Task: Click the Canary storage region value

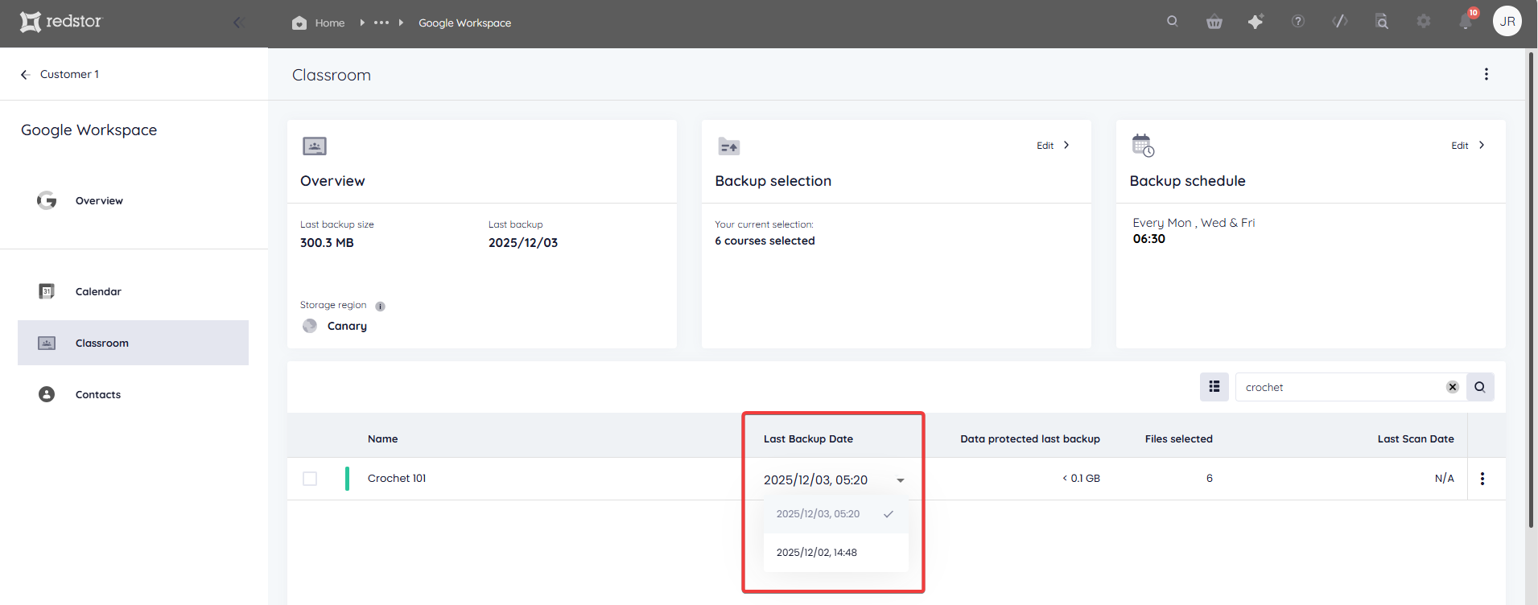Action: [x=347, y=326]
